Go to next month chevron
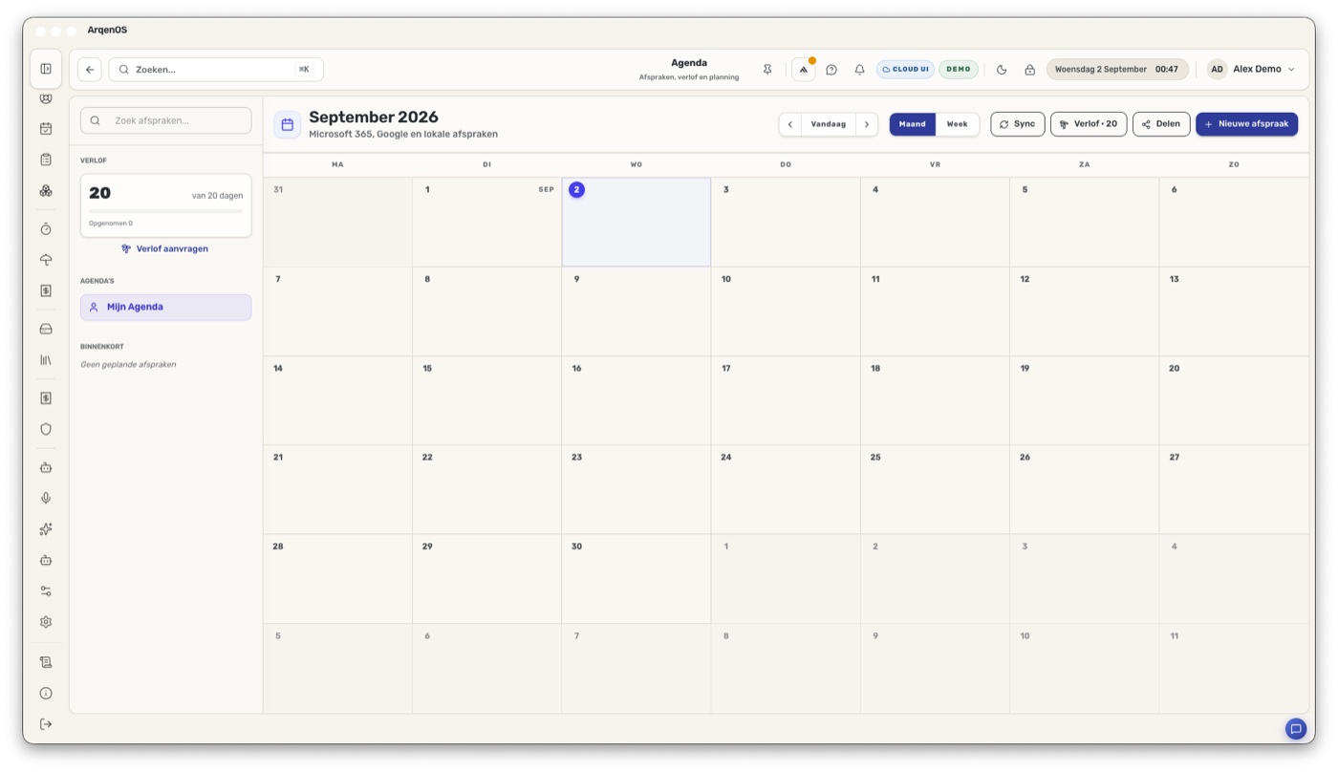The height and width of the screenshot is (772, 1338). [867, 124]
